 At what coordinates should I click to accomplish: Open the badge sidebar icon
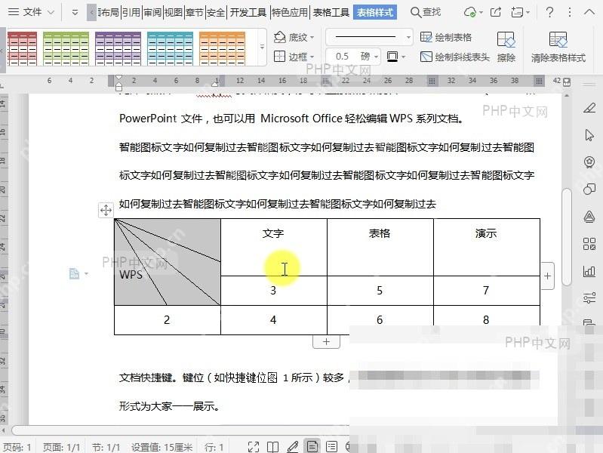[x=589, y=162]
